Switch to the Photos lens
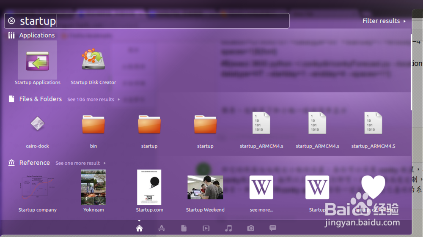423x237 pixels. click(x=250, y=229)
